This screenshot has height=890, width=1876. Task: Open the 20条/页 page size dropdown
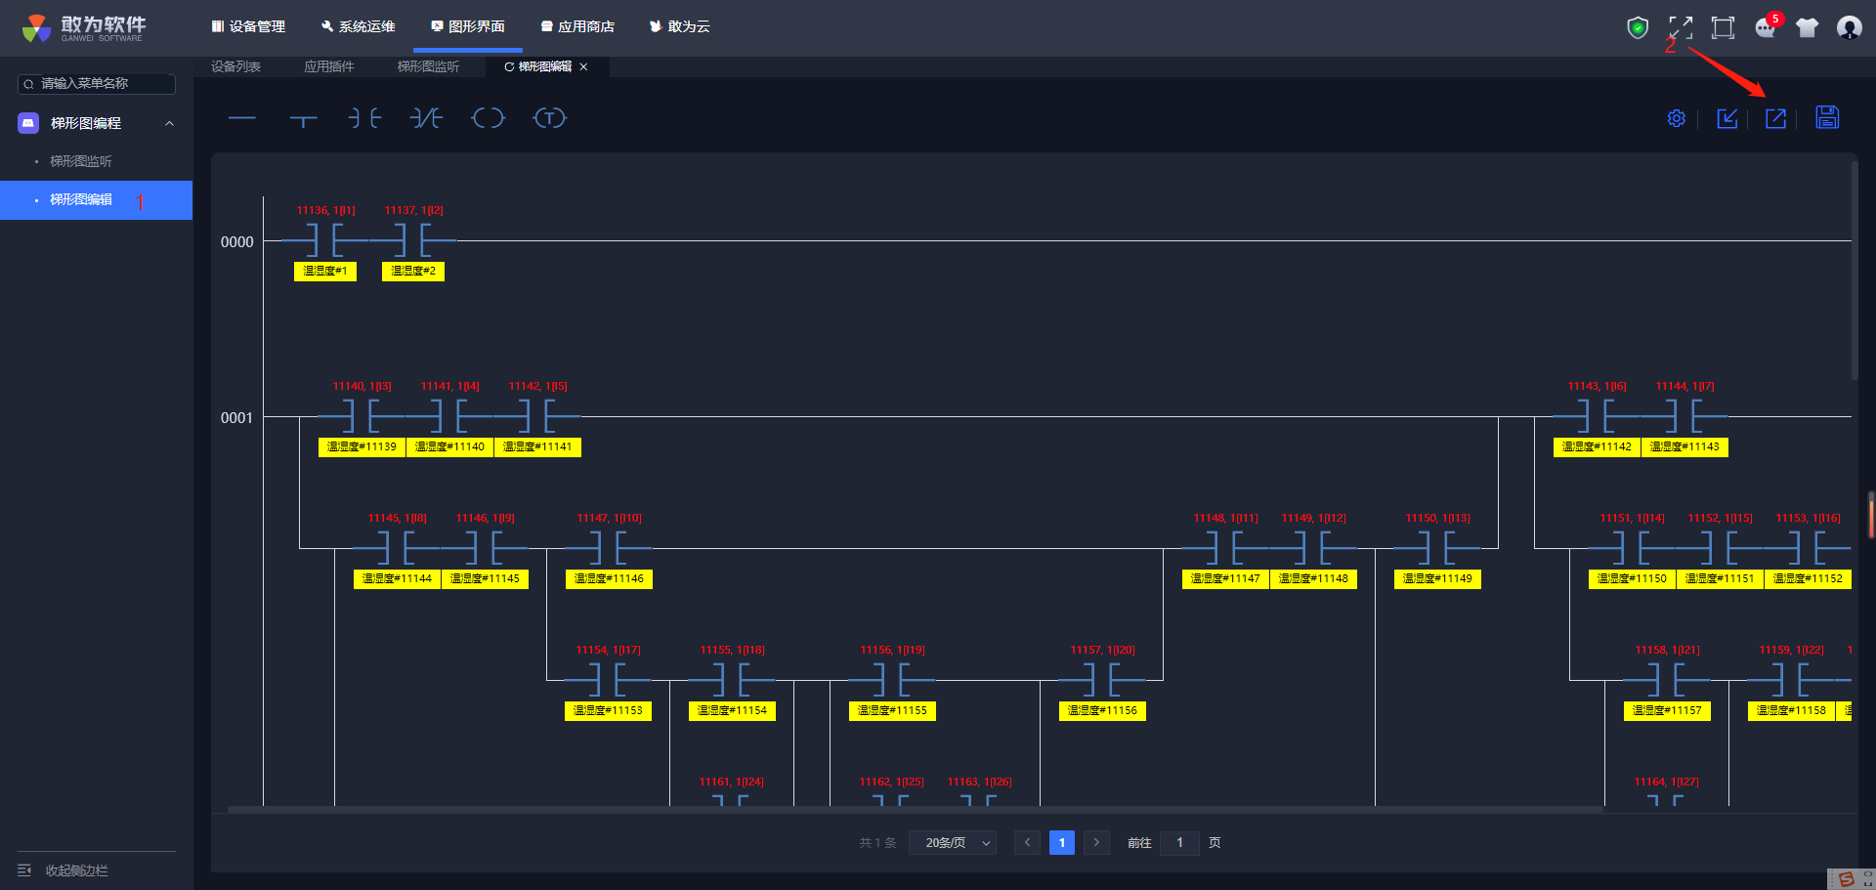point(953,842)
